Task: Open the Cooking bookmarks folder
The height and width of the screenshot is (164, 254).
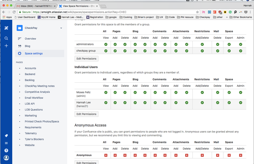Action: pyautogui.click(x=126, y=17)
